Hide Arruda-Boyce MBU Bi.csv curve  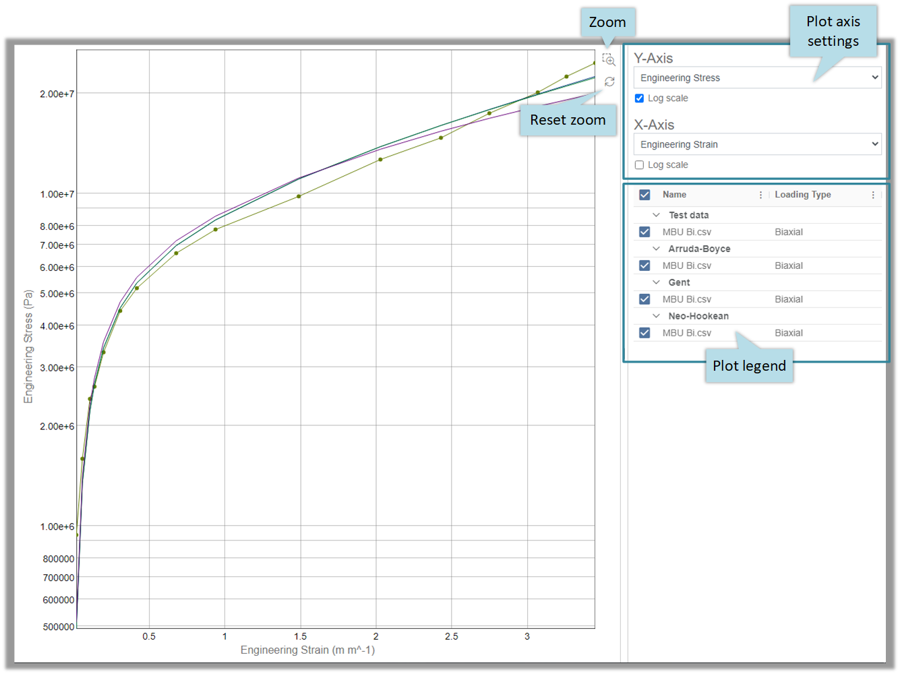(x=644, y=266)
